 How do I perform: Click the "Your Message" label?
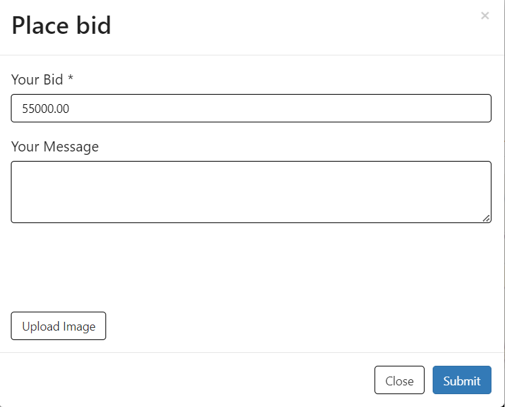tap(55, 147)
